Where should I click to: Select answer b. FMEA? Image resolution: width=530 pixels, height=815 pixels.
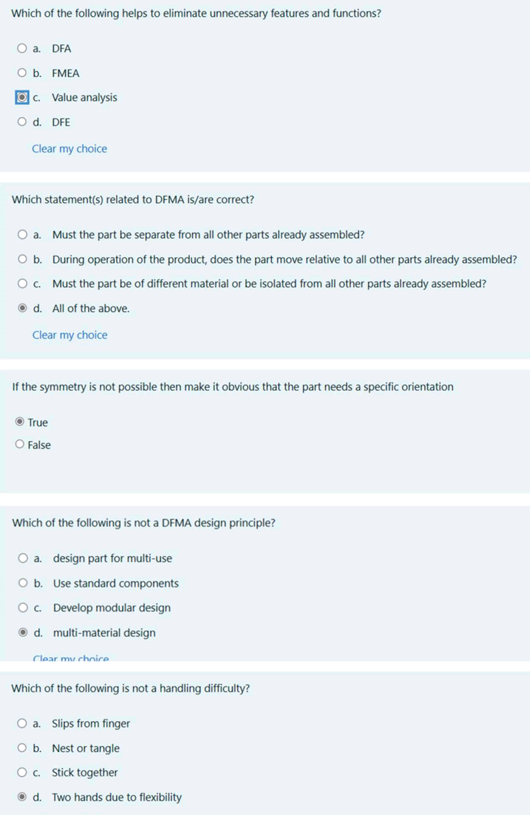point(21,73)
